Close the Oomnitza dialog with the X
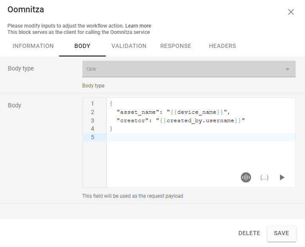Image resolution: width=305 pixels, height=247 pixels. coord(291,12)
